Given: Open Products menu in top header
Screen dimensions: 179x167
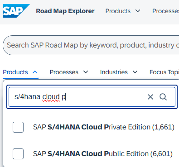Looking at the screenshot, I should click(123, 11).
